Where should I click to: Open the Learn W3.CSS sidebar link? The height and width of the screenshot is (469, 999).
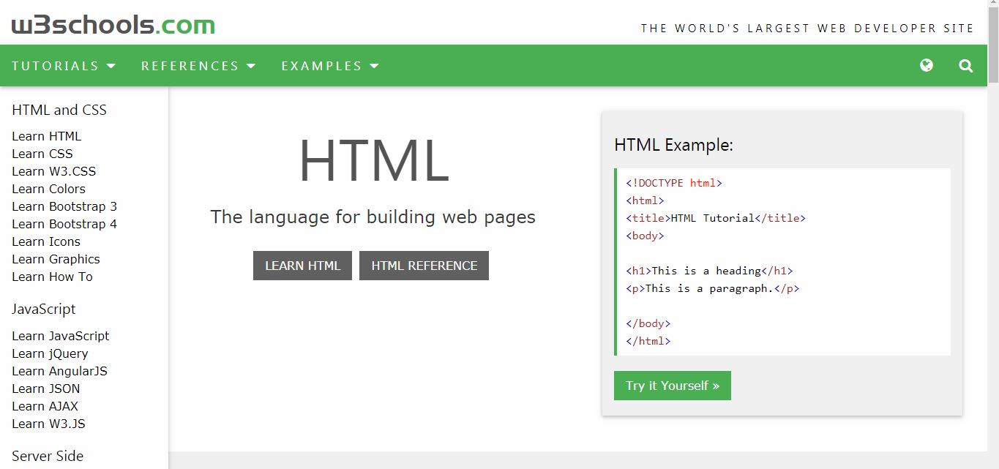pos(54,171)
